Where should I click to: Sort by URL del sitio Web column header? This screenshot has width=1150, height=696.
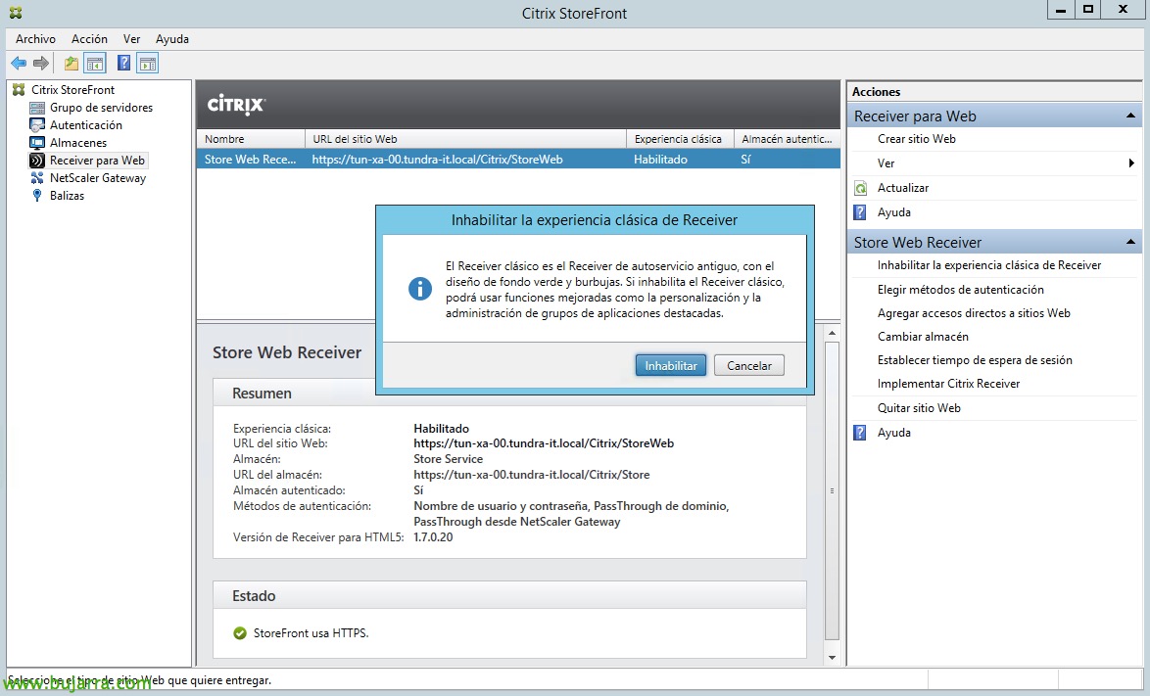pos(465,139)
